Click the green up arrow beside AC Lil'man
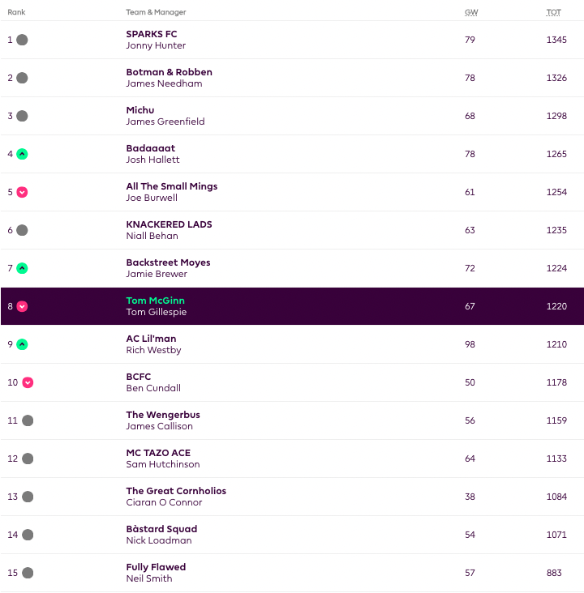The image size is (584, 593). tap(22, 344)
